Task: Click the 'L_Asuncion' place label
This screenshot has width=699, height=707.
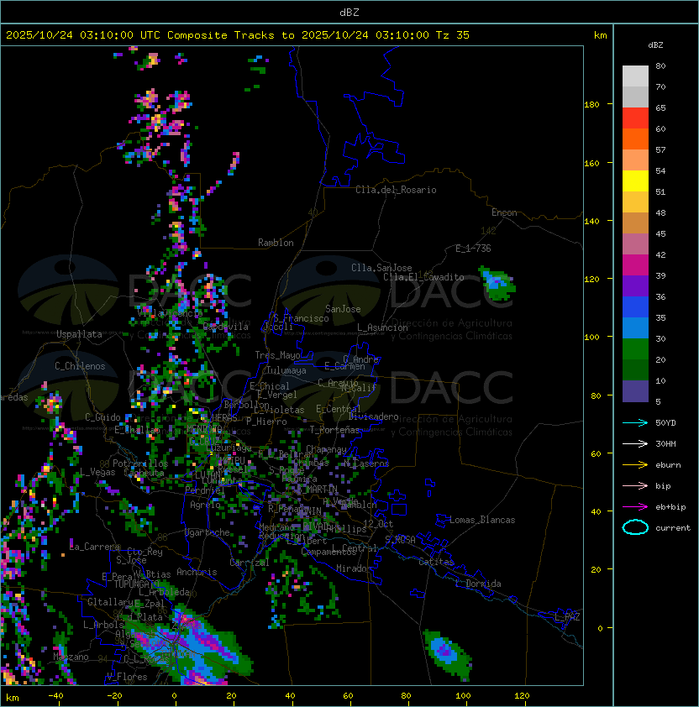Action: coord(382,327)
